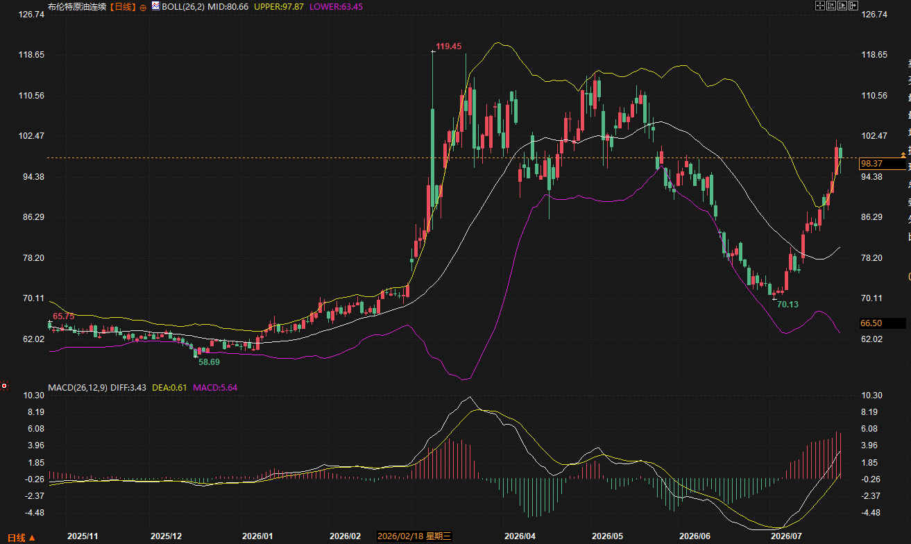Click the UPPER:97.87 band value label
This screenshot has width=911, height=544.
point(280,6)
